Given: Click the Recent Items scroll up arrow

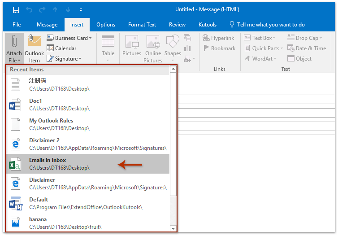Looking at the screenshot, I should click(x=173, y=69).
